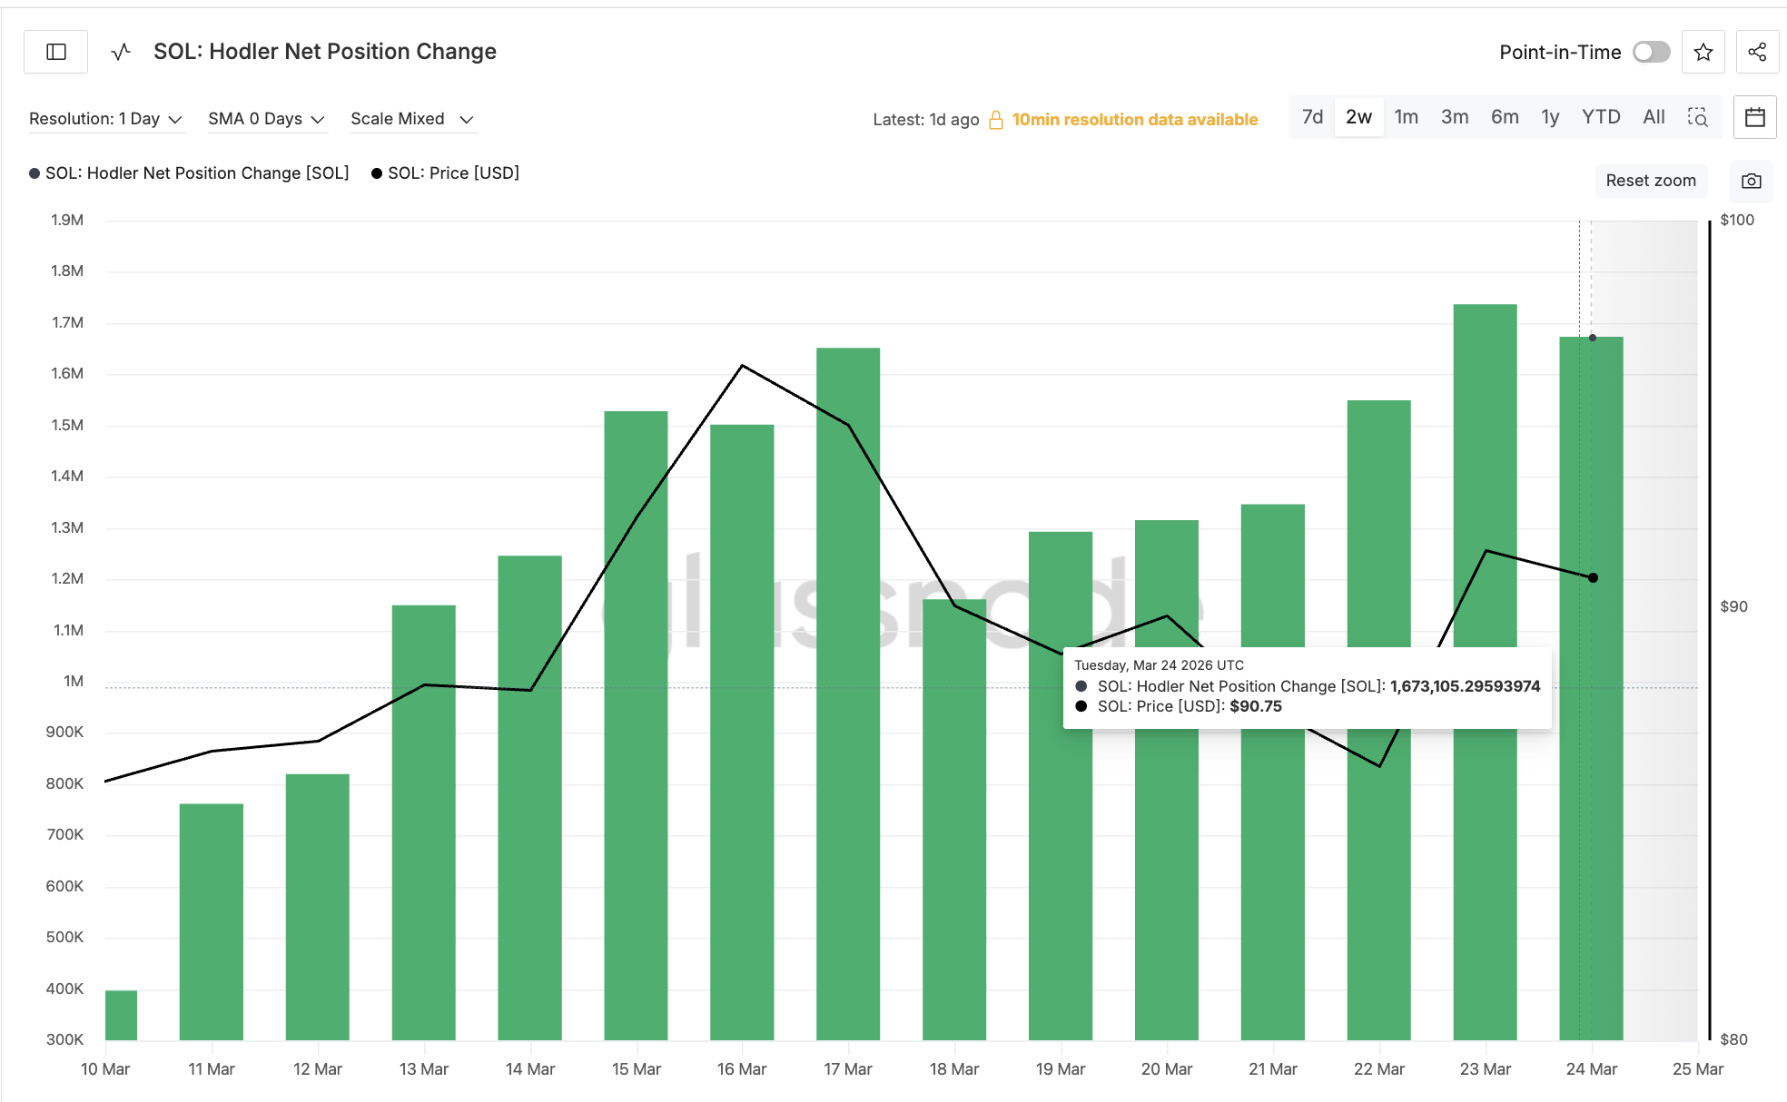Open the share icon menu
Image resolution: width=1787 pixels, height=1102 pixels.
coord(1757,52)
